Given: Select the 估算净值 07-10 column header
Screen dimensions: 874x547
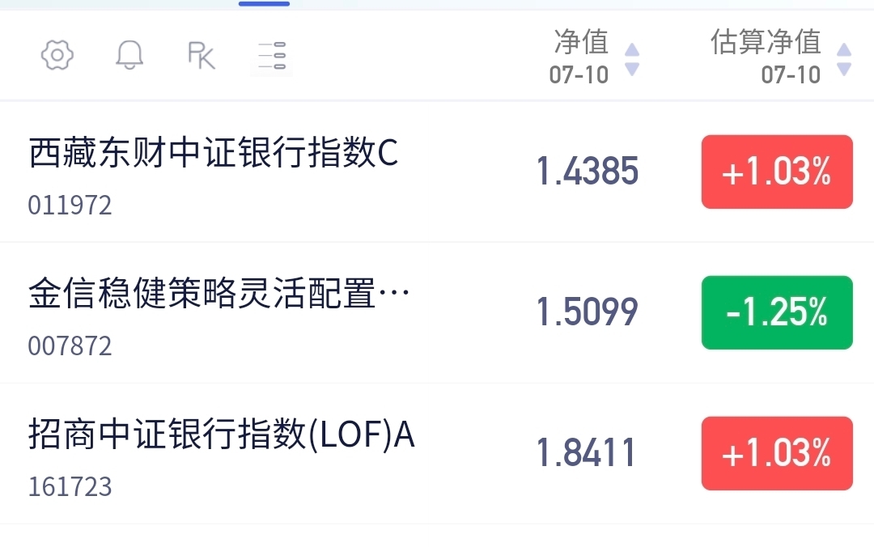Looking at the screenshot, I should pyautogui.click(x=766, y=57).
